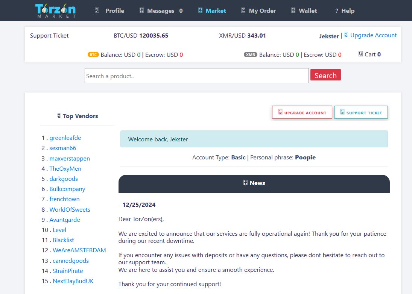Click the Top Vendors list icon
The width and height of the screenshot is (412, 294).
tap(58, 116)
